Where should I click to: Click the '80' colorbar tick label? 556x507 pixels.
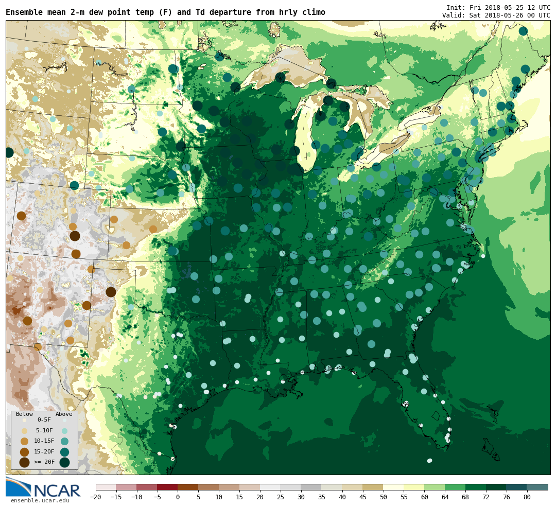(527, 497)
